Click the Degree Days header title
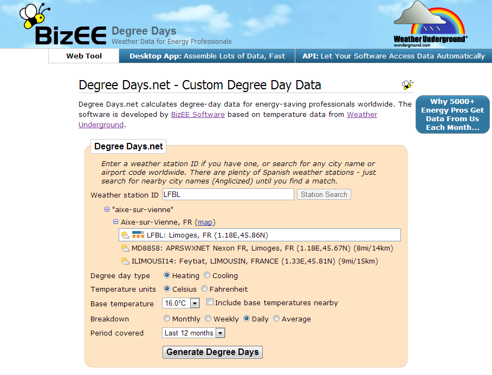Viewport: 492px width, 375px height. (144, 31)
